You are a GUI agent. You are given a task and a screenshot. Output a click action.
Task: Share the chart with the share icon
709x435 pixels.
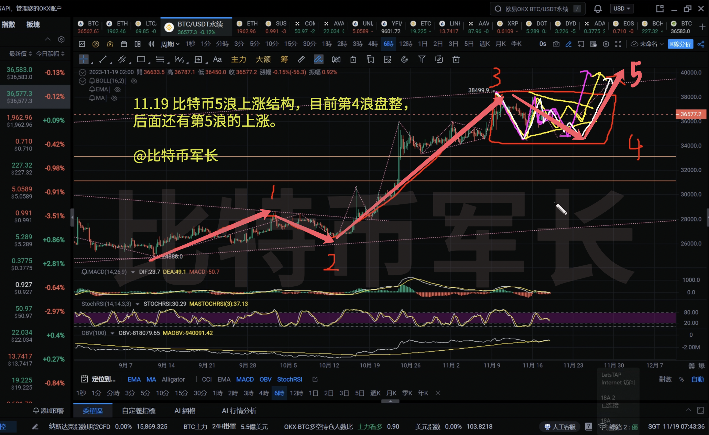point(701,44)
